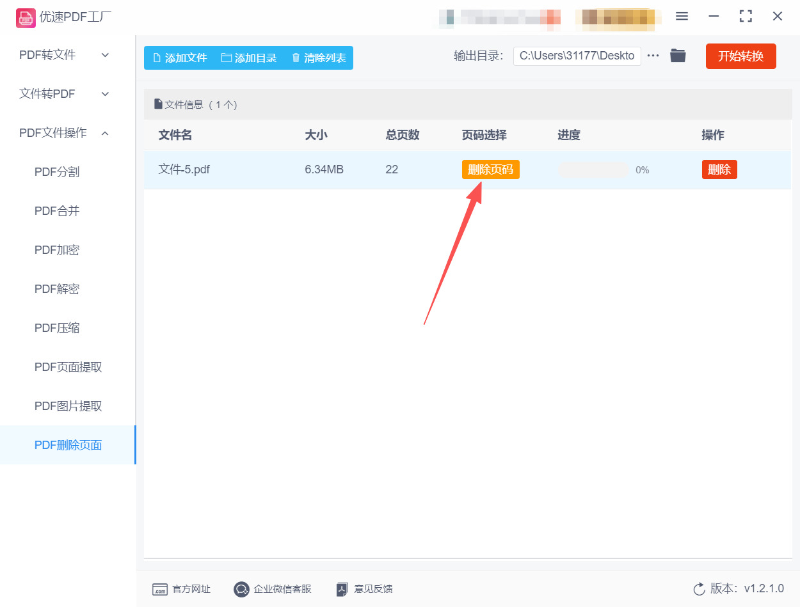Image resolution: width=800 pixels, height=607 pixels.
Task: Click the 版本 v1.2.1.0 text
Action: click(747, 588)
